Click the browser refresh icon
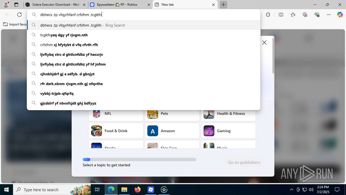 pos(19,15)
